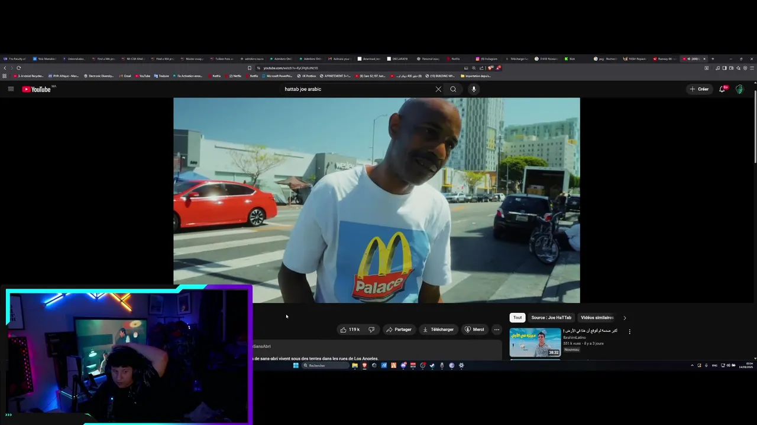Open Steam from the taskbar
The height and width of the screenshot is (425, 757).
432,365
